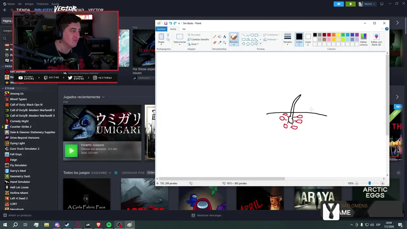Select the Text tool in Paint
This screenshot has height=229, width=407.
click(224, 37)
